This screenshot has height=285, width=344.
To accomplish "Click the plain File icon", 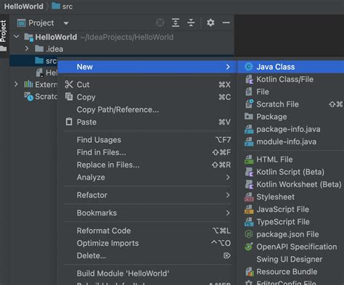I will 249,91.
